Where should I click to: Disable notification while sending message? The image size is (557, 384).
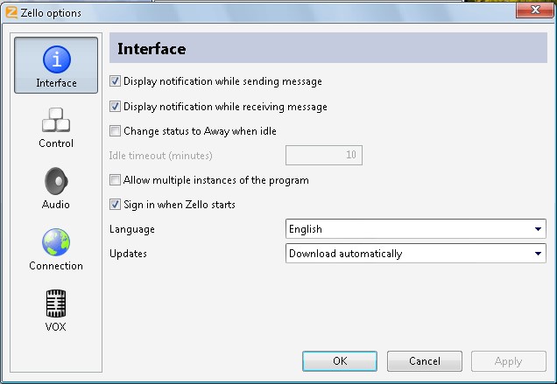[116, 81]
